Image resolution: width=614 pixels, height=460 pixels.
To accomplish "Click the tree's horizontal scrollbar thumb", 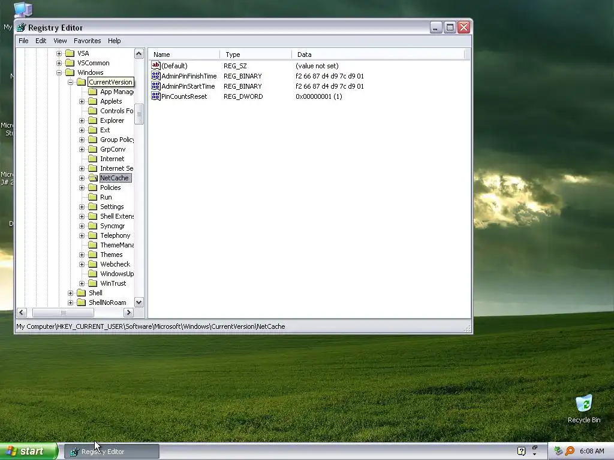I will [x=63, y=312].
